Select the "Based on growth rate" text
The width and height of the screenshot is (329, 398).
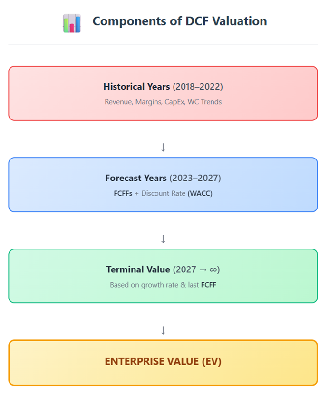[143, 285]
